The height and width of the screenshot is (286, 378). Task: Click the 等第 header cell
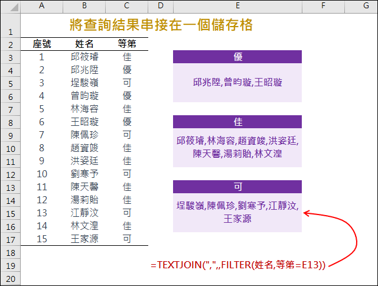(126, 44)
